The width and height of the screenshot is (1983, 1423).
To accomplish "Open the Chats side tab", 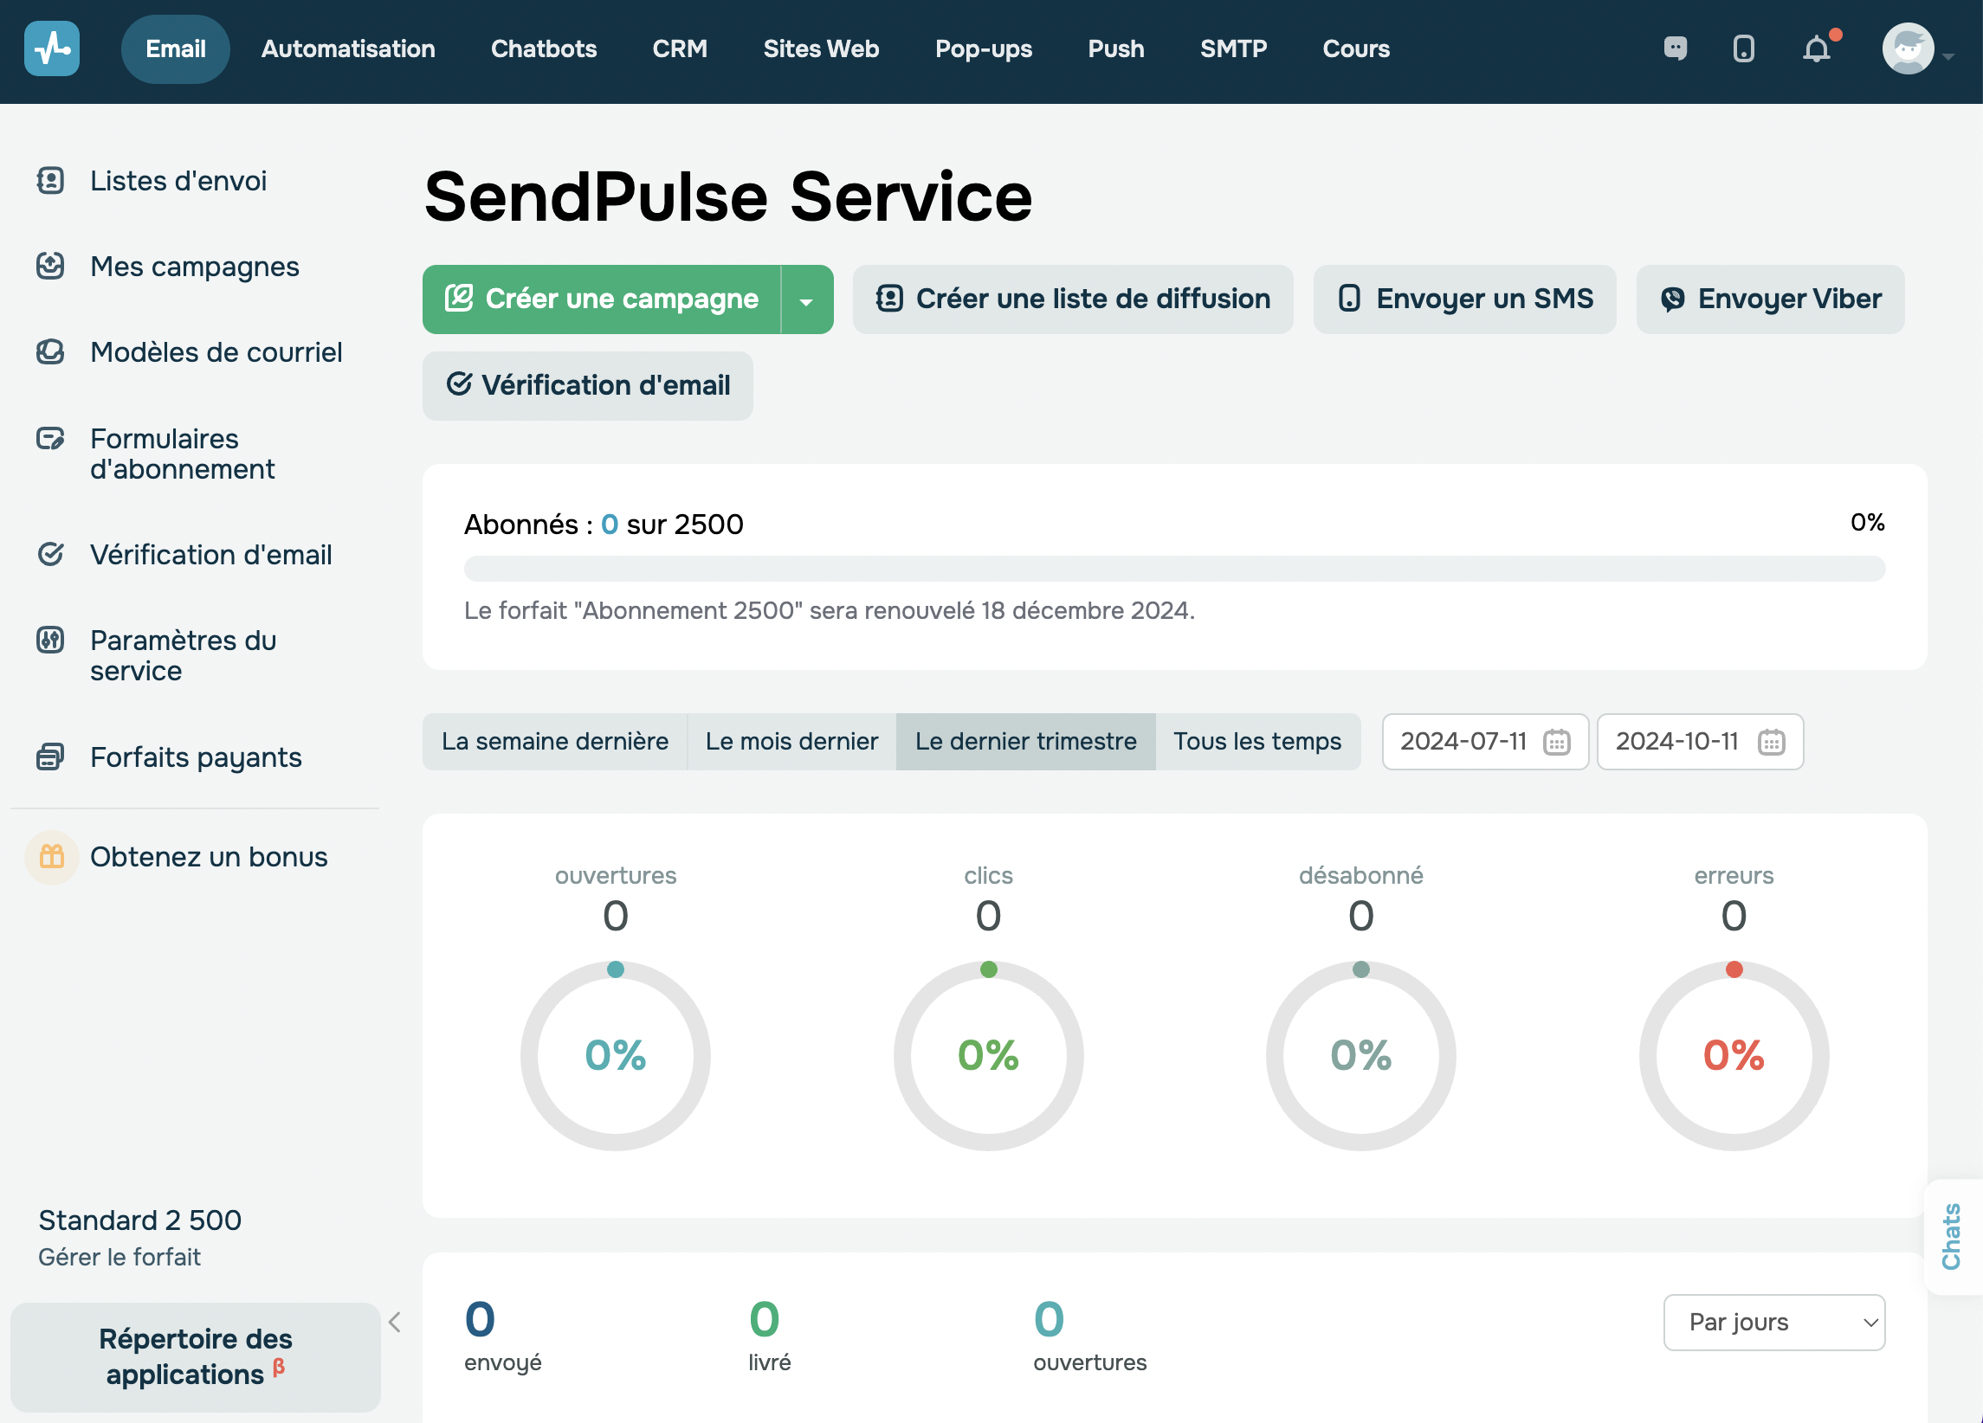I will (1952, 1236).
